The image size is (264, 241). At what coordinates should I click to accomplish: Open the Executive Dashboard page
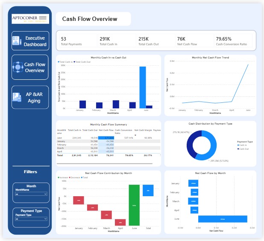click(x=30, y=41)
